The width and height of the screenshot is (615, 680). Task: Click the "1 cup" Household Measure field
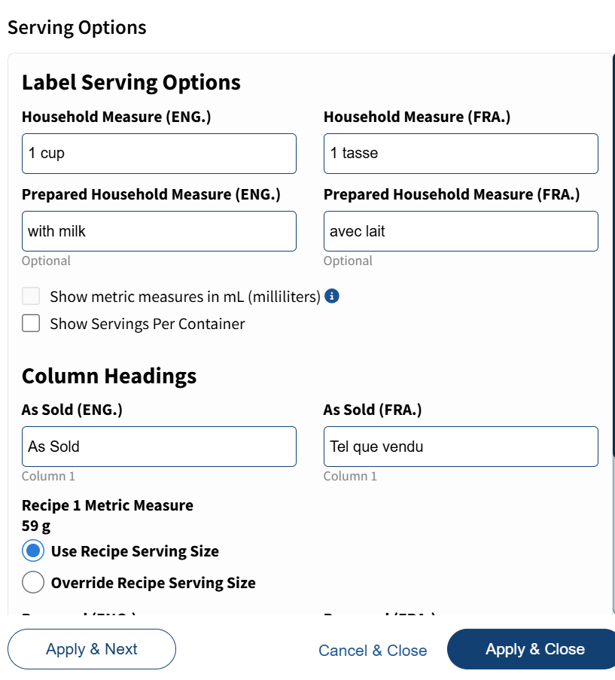[x=159, y=153]
